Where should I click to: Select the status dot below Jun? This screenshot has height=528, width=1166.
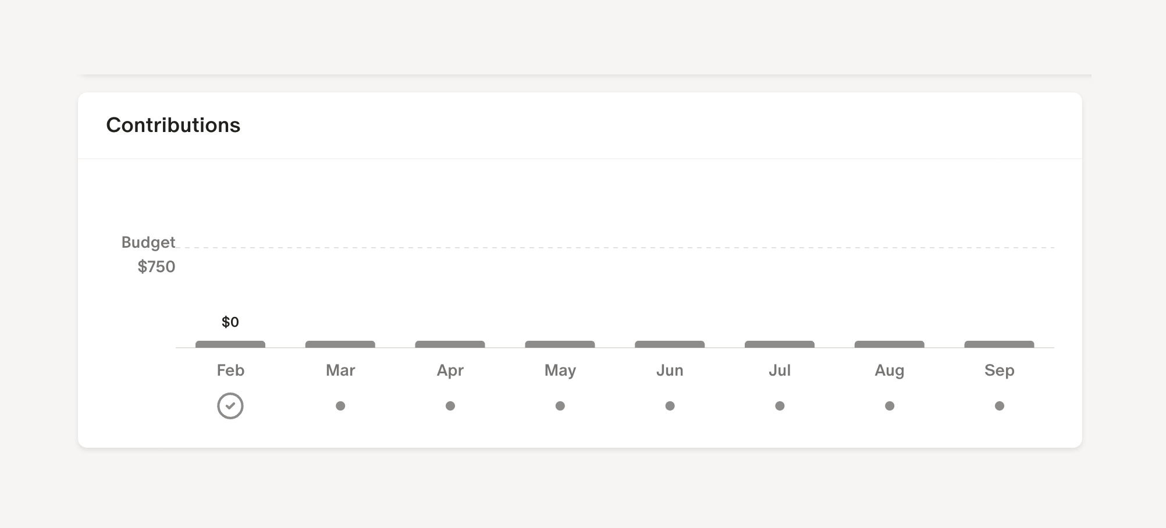[x=670, y=406]
